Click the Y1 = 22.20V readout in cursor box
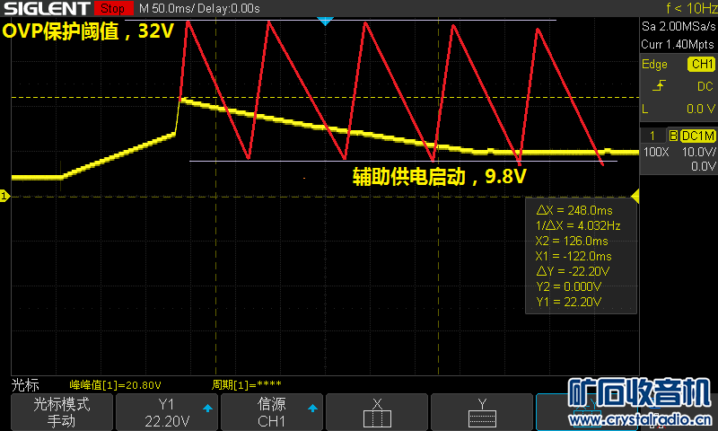 coord(568,302)
